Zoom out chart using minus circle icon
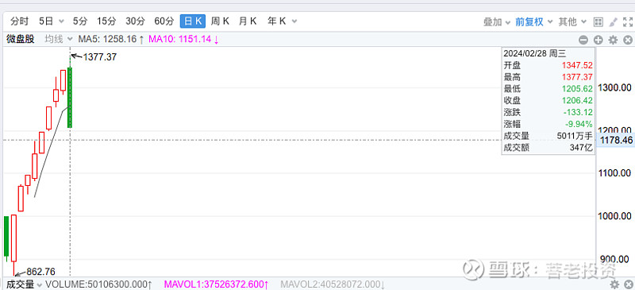 [583, 40]
